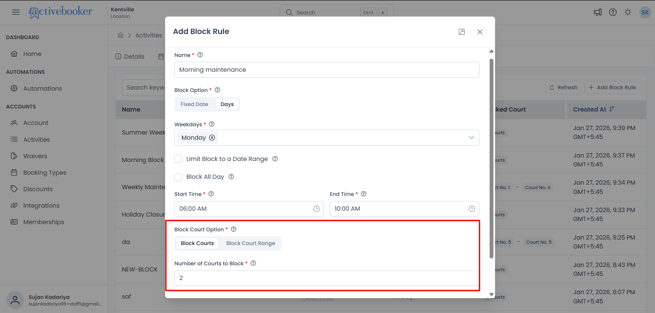
Task: Click the Refresh button
Action: [x=563, y=88]
